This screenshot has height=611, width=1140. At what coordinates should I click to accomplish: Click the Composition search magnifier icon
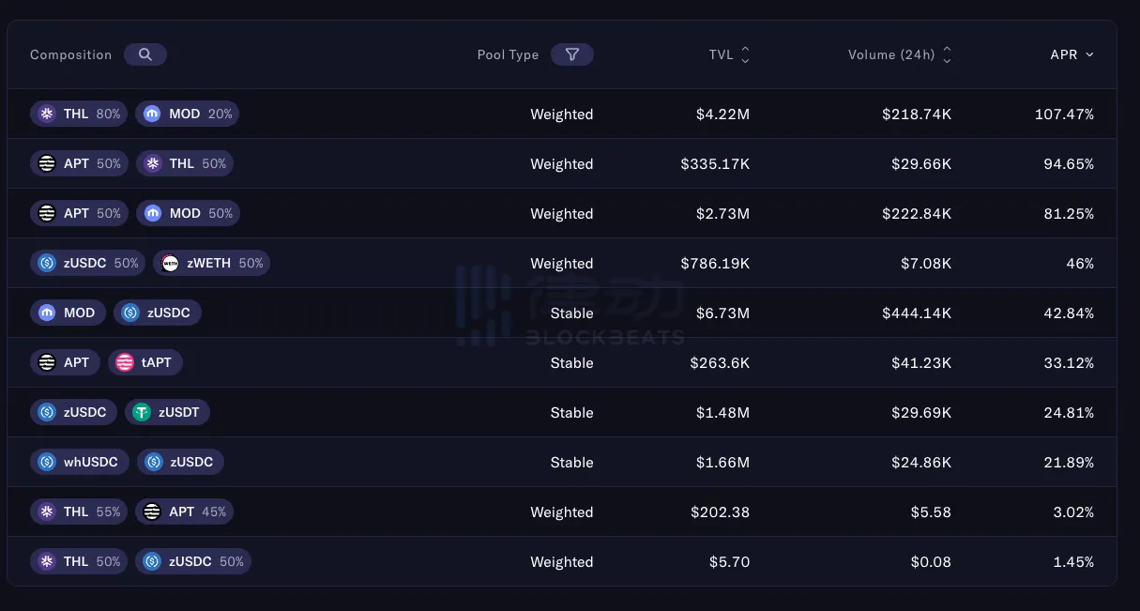point(145,54)
